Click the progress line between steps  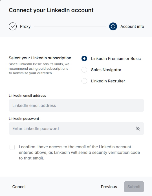coord(70,26)
